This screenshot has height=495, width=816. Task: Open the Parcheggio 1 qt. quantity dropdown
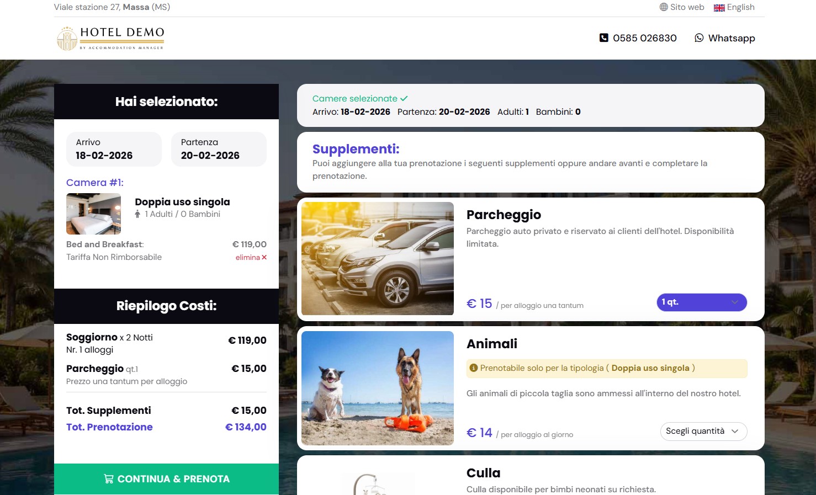(702, 302)
